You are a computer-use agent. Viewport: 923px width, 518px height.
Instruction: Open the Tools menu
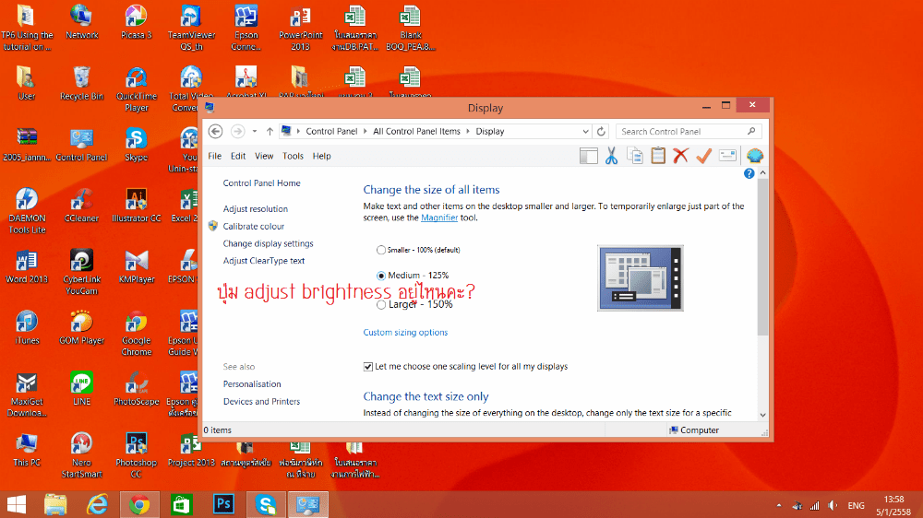pyautogui.click(x=293, y=156)
